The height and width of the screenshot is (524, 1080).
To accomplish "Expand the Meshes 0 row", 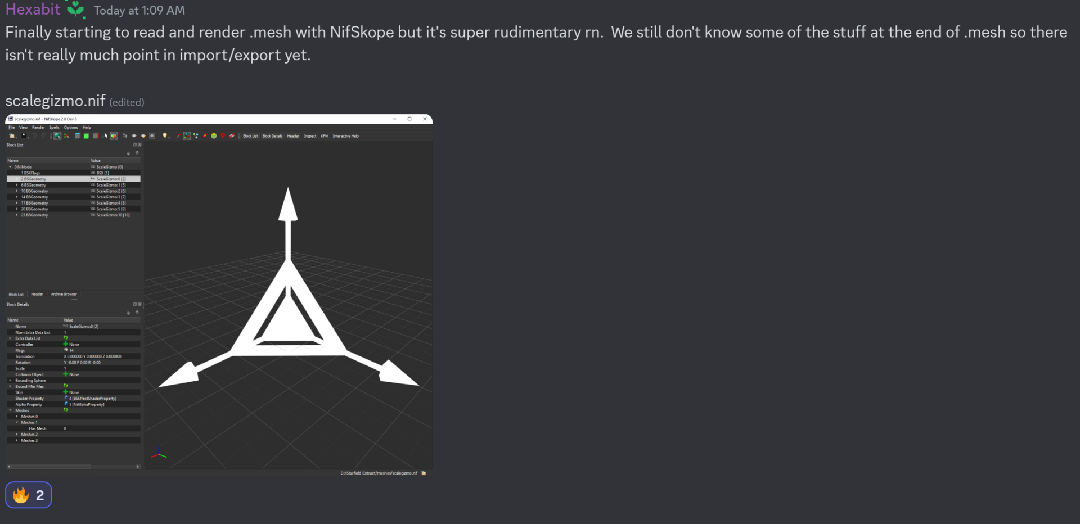I will [x=17, y=416].
